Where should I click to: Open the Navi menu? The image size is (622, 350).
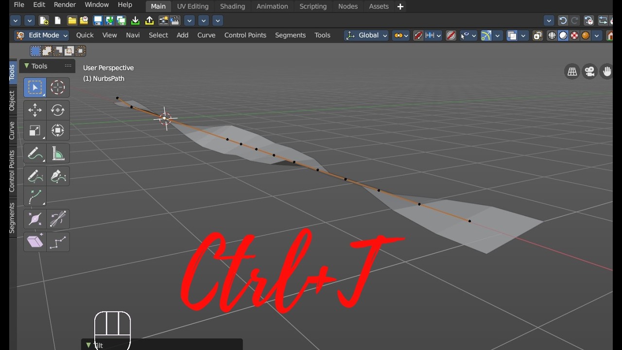tap(133, 35)
